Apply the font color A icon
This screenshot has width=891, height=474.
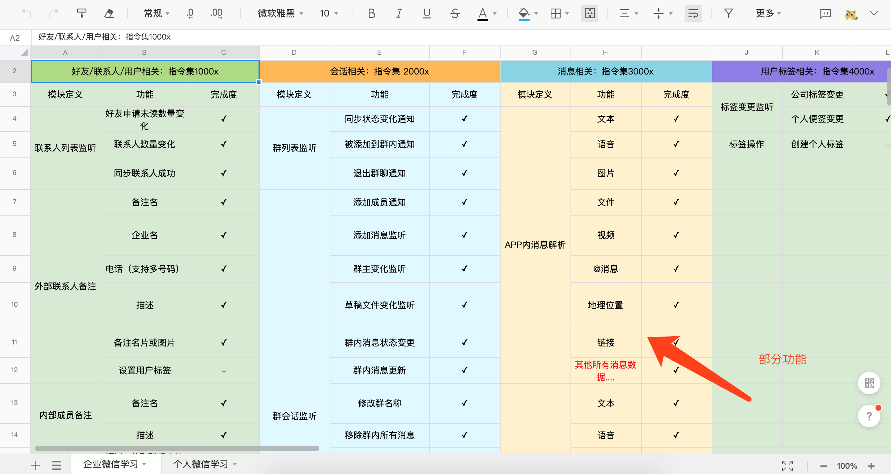[x=482, y=14]
